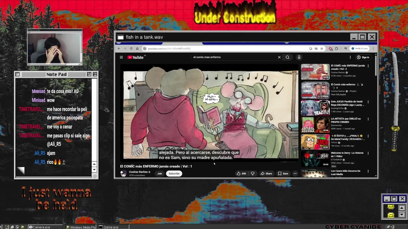This screenshot has height=229, width=408.
Task: Sign in to YouTube
Action: coord(363,57)
